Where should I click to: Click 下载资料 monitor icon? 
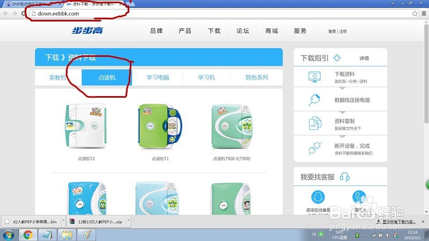pyautogui.click(x=315, y=77)
